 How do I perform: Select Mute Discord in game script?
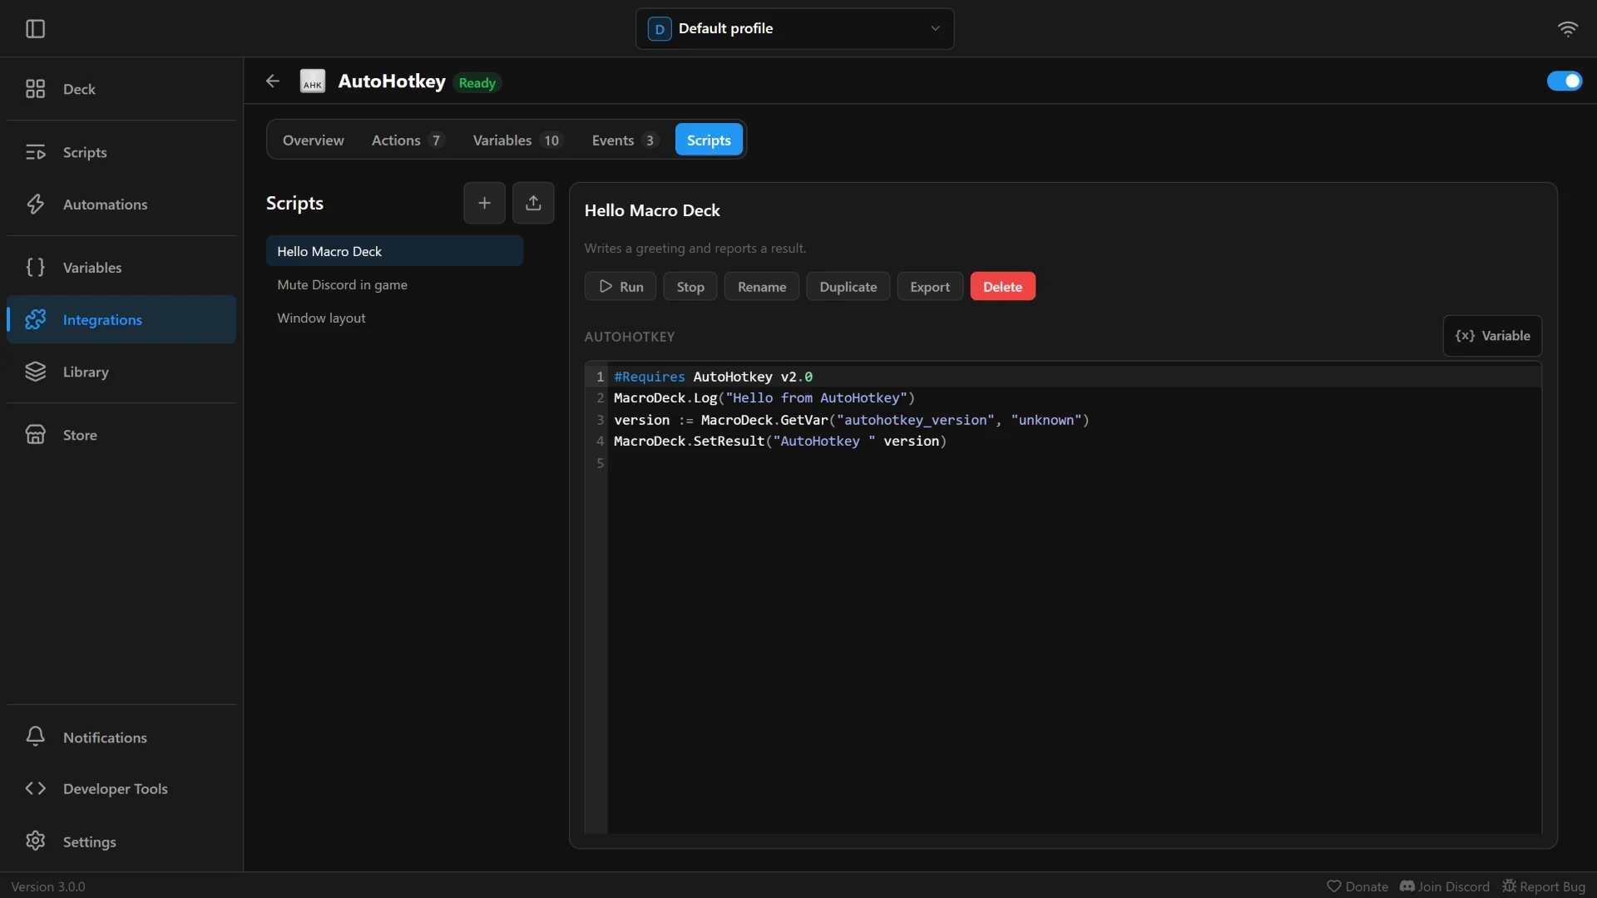pyautogui.click(x=394, y=284)
